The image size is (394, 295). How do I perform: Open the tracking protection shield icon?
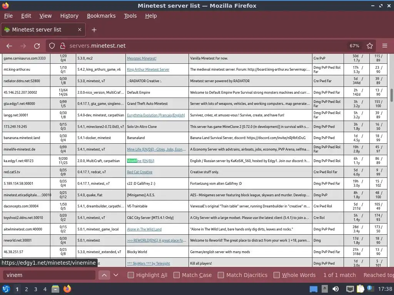click(x=52, y=46)
